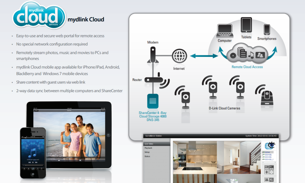
Task: Click the pan-tilt dome cloud camera icon
Action: pos(264,95)
